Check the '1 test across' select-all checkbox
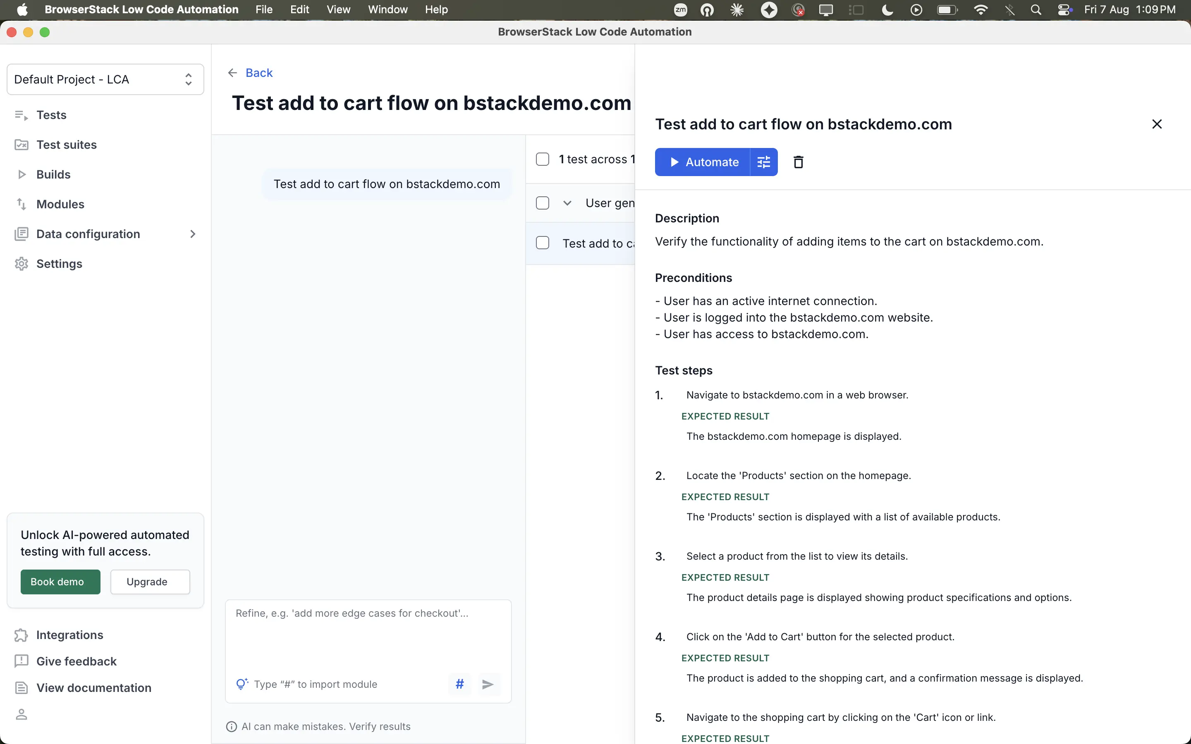 (x=542, y=159)
